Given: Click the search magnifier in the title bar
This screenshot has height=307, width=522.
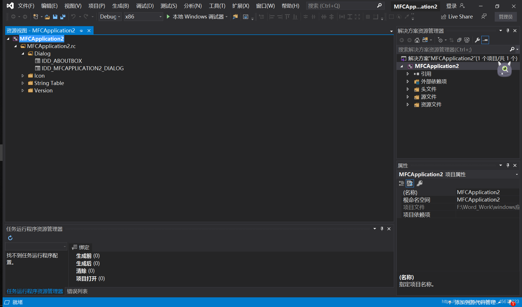Looking at the screenshot, I should [x=379, y=6].
